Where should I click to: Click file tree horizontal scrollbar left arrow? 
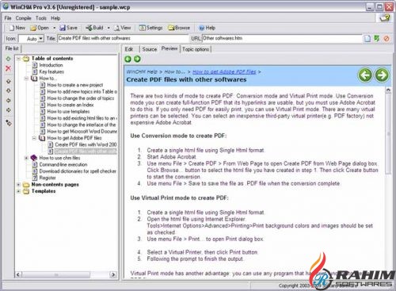pos(18,274)
